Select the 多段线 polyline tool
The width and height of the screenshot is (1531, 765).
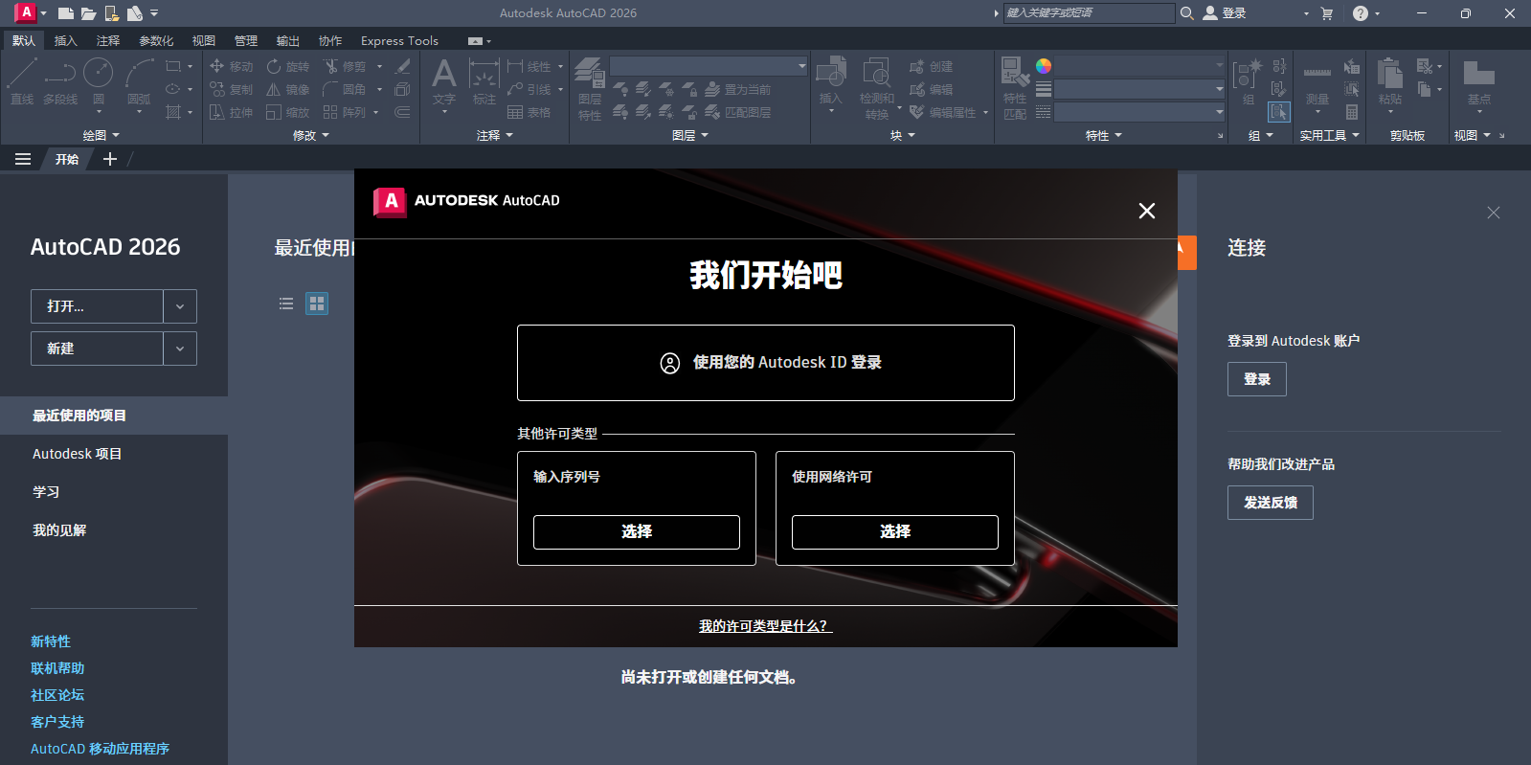point(60,80)
